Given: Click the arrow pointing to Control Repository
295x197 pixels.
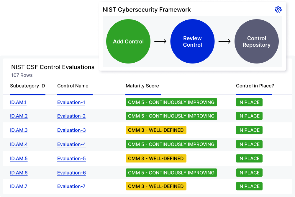Looking at the screenshot, I should (224, 42).
